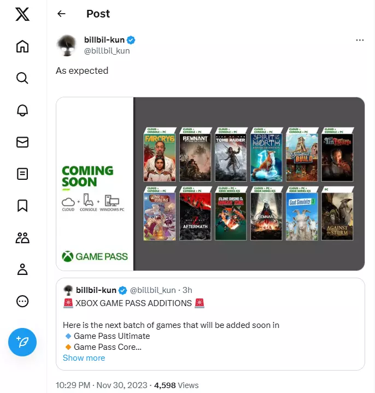Open the Explore search icon

point(22,78)
